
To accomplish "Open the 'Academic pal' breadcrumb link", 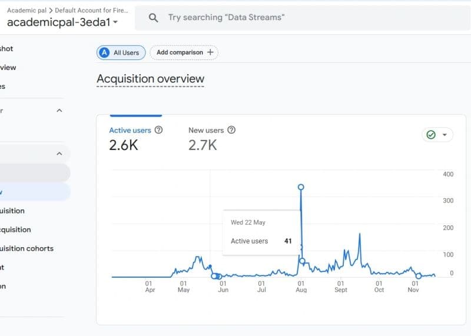I will click(x=26, y=10).
